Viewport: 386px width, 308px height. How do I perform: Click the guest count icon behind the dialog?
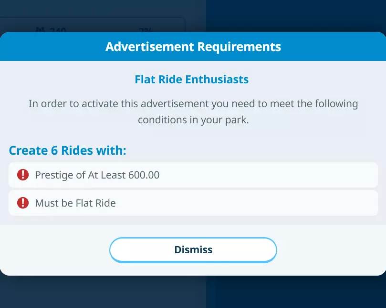pos(40,30)
